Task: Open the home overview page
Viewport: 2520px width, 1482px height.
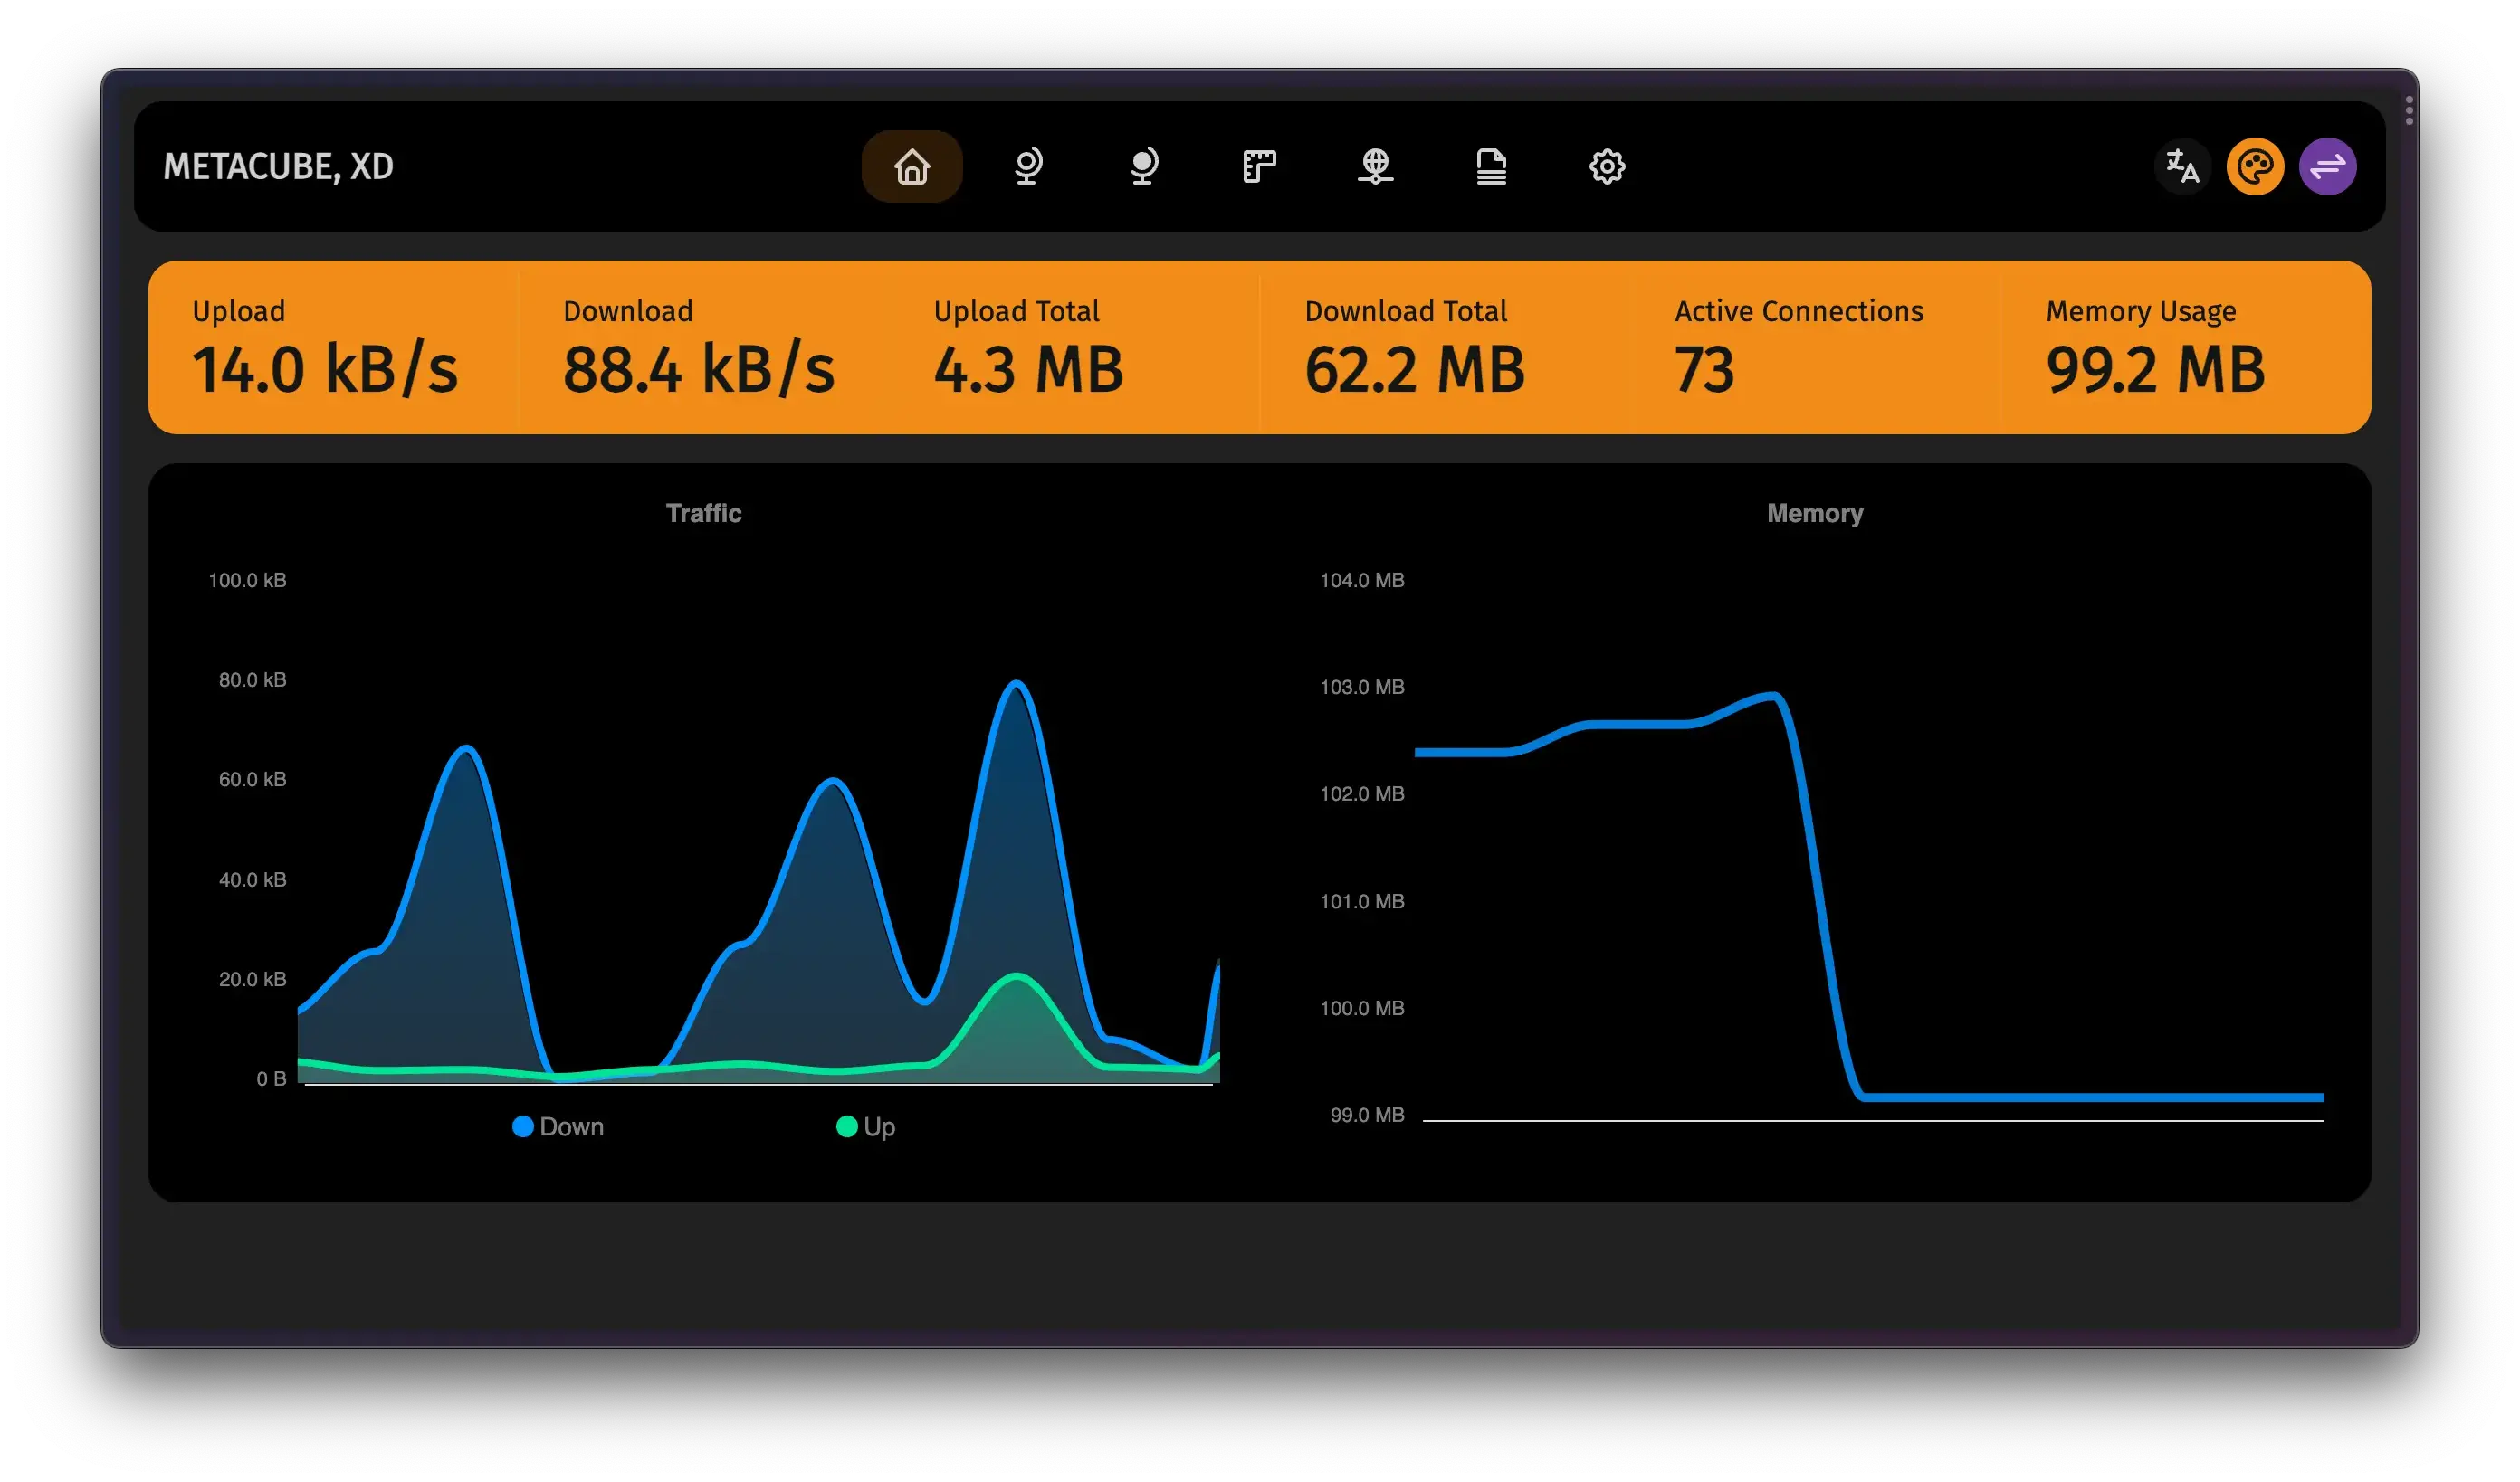Action: click(x=911, y=166)
